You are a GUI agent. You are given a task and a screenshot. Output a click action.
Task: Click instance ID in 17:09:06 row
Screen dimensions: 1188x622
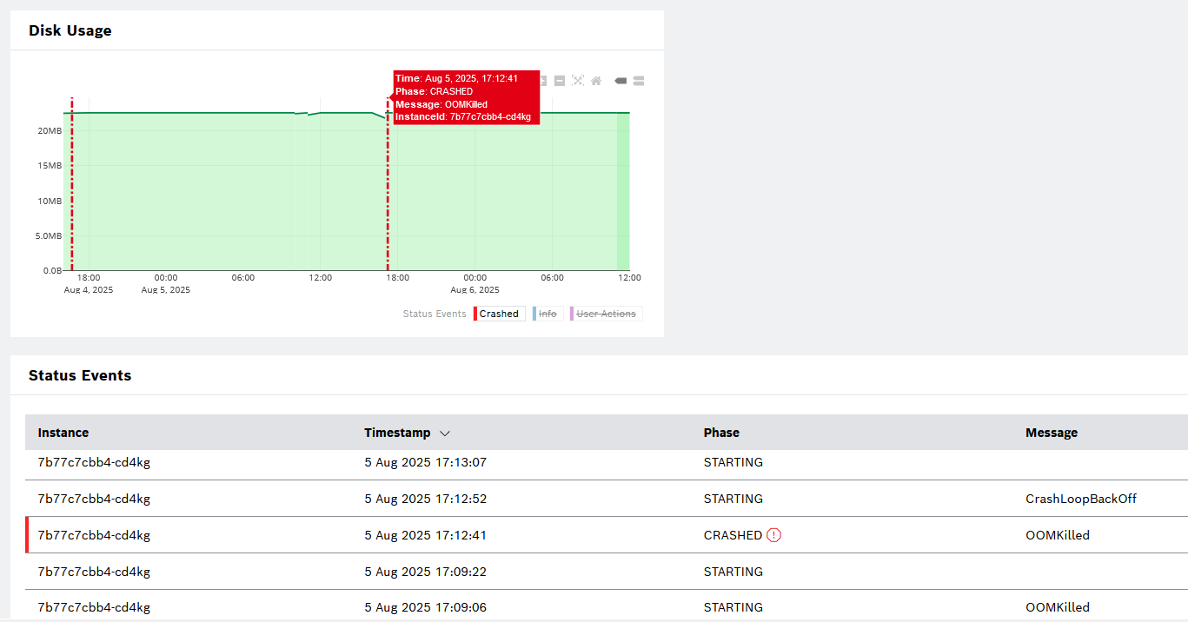94,607
